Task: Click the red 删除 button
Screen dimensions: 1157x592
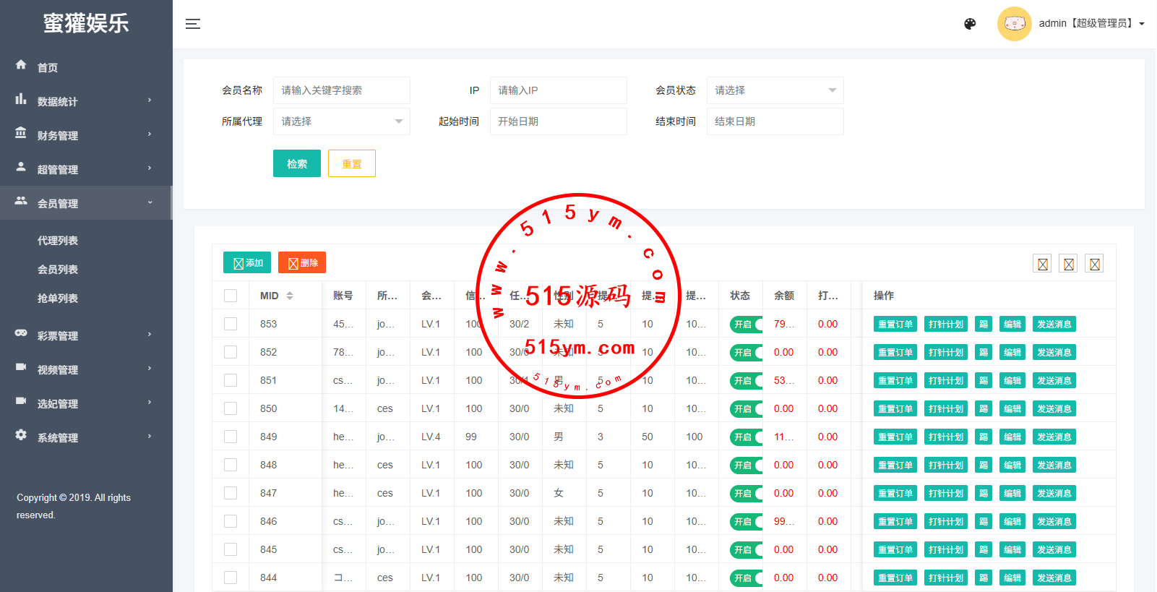Action: coord(302,263)
